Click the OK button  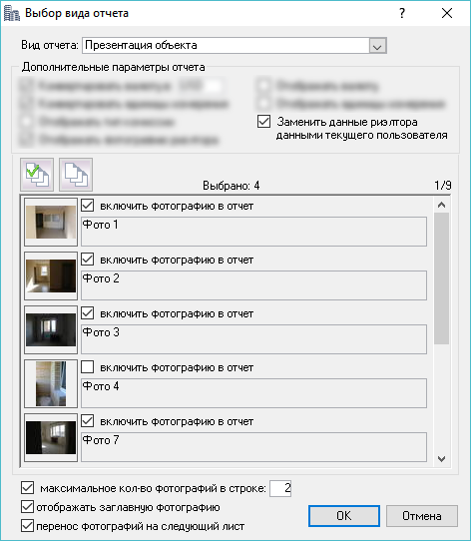tap(344, 516)
